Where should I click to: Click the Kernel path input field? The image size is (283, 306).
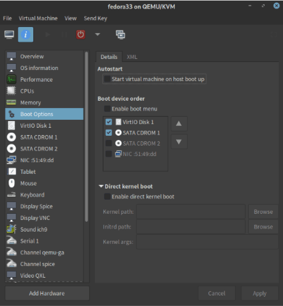click(191, 211)
